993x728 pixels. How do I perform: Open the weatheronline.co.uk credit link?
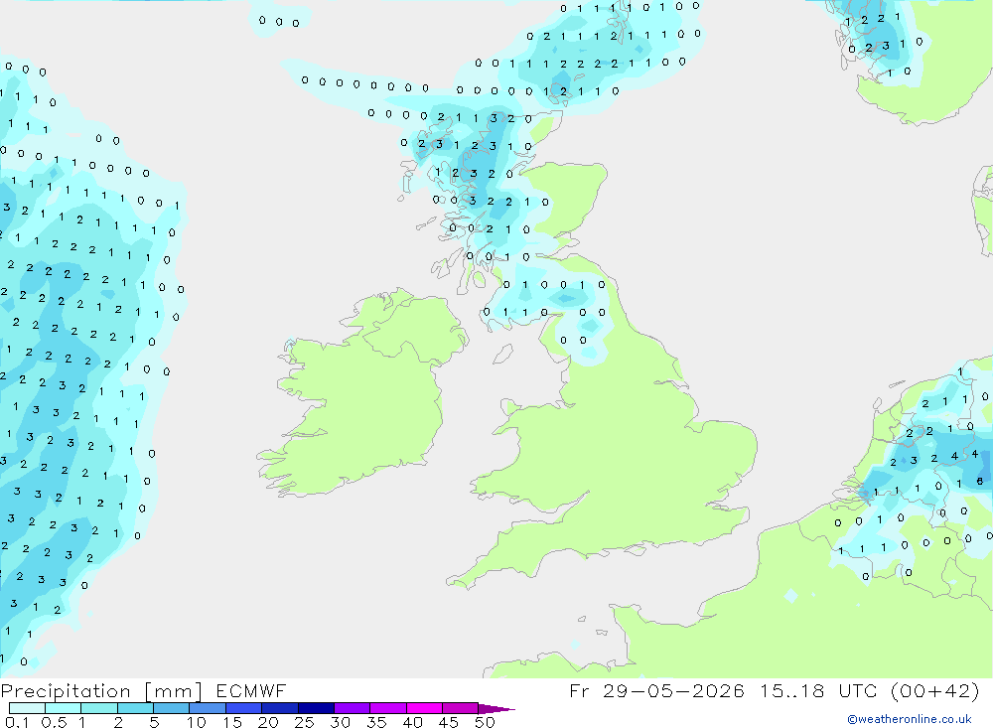coord(910,719)
